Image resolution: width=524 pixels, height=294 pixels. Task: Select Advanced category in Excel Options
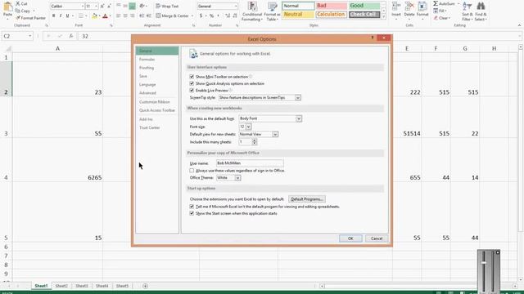(147, 93)
